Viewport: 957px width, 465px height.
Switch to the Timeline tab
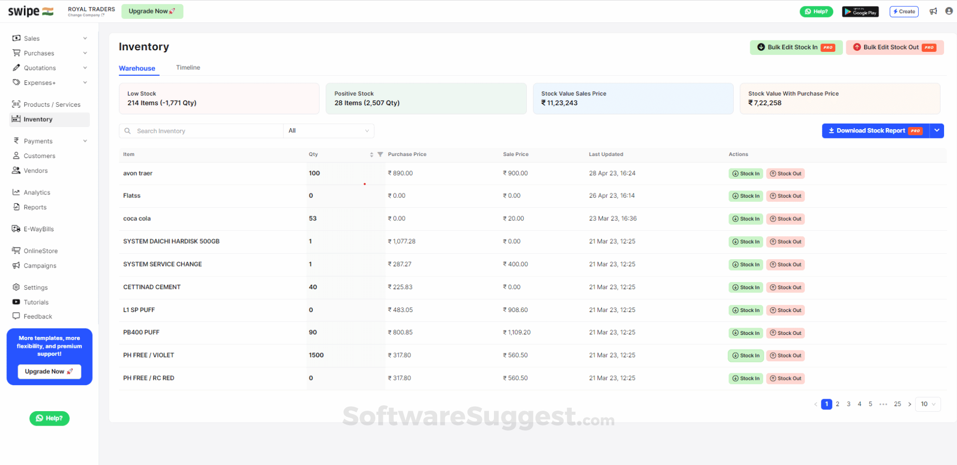point(188,67)
